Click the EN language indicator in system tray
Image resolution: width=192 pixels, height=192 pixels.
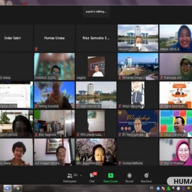(152, 188)
